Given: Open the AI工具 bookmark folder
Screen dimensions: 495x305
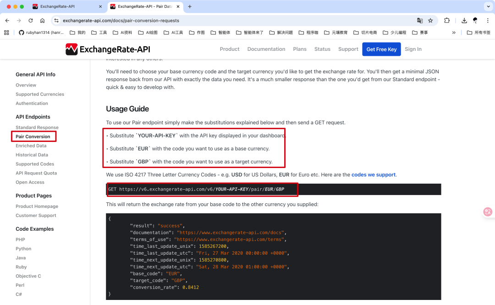Looking at the screenshot, I should [173, 33].
